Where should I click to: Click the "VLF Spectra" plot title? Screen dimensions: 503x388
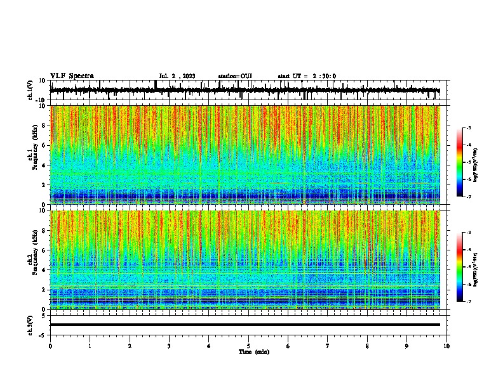(72, 76)
